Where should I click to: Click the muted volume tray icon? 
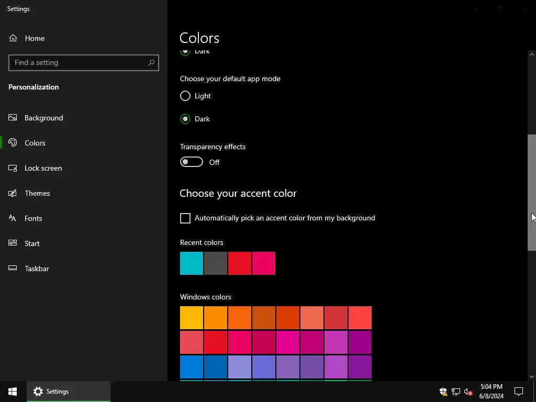coord(468,392)
